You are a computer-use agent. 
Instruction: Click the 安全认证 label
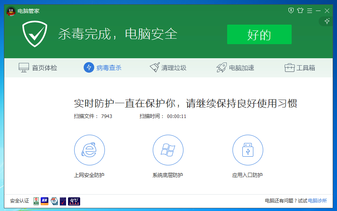[20, 201]
